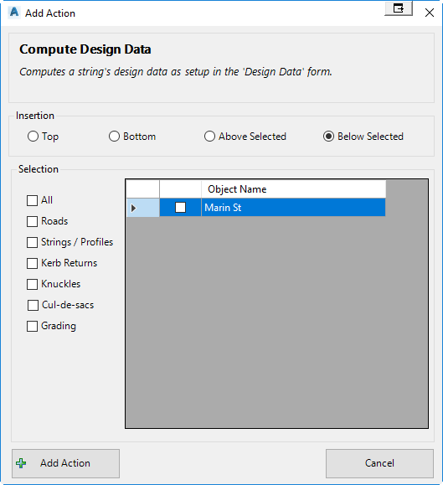Select the Bottom insertion option
Viewport: 443px width, 485px height.
pyautogui.click(x=114, y=137)
